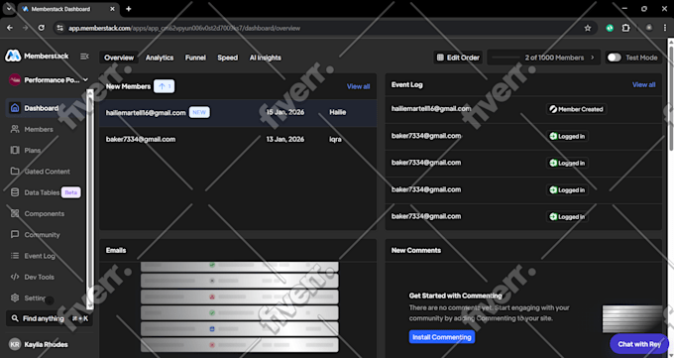The height and width of the screenshot is (358, 674).
Task: Click the address bar URL
Action: pyautogui.click(x=184, y=28)
